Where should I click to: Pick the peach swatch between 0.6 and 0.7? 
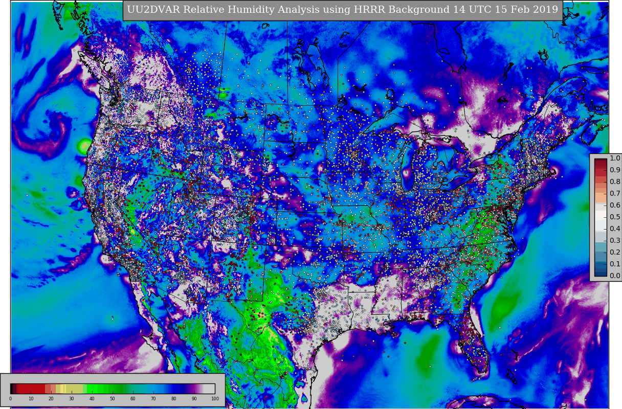[x=601, y=197]
